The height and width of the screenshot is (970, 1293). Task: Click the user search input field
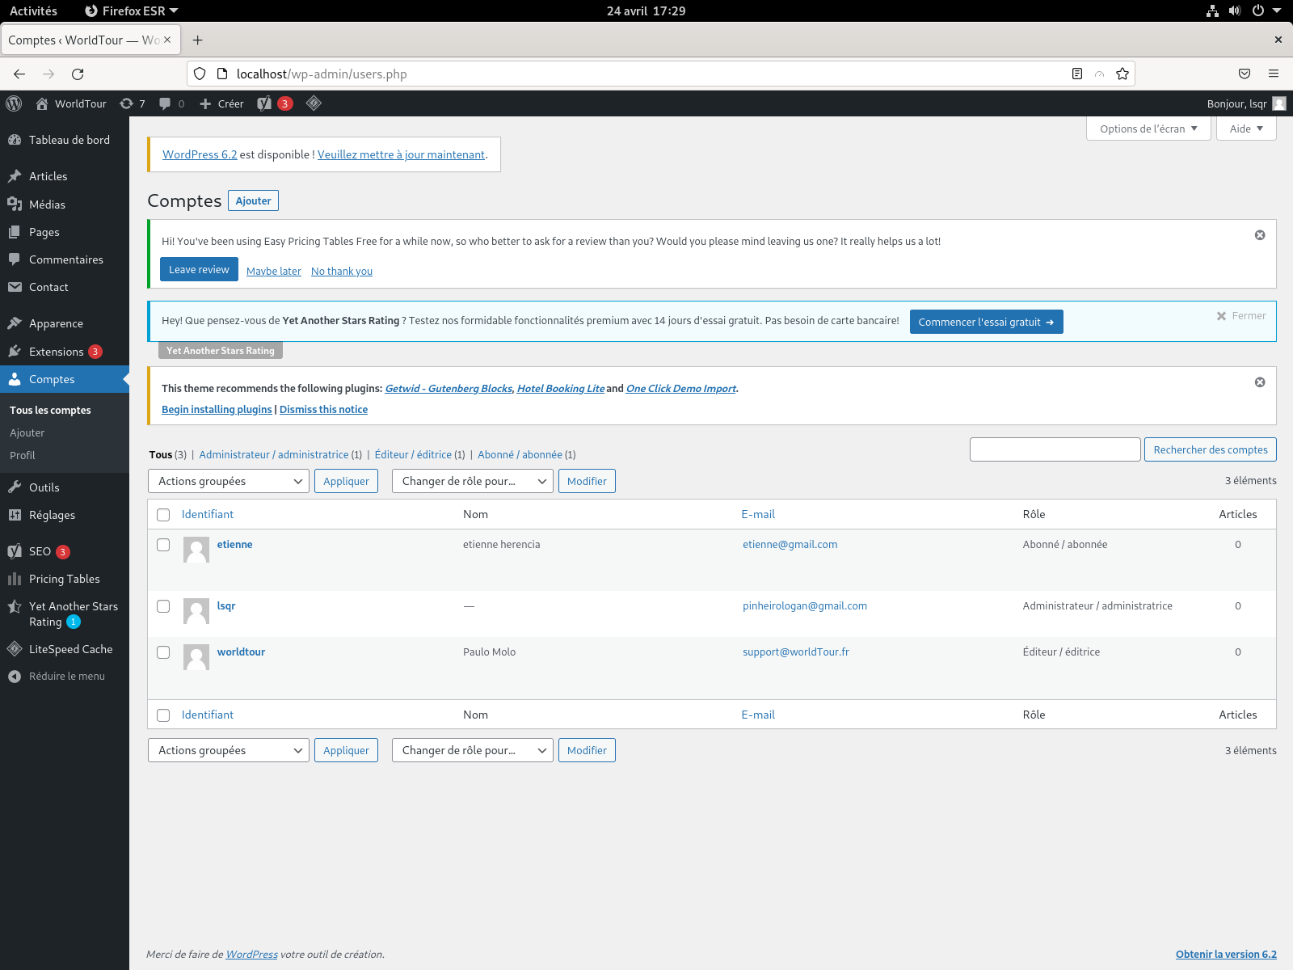coord(1055,449)
